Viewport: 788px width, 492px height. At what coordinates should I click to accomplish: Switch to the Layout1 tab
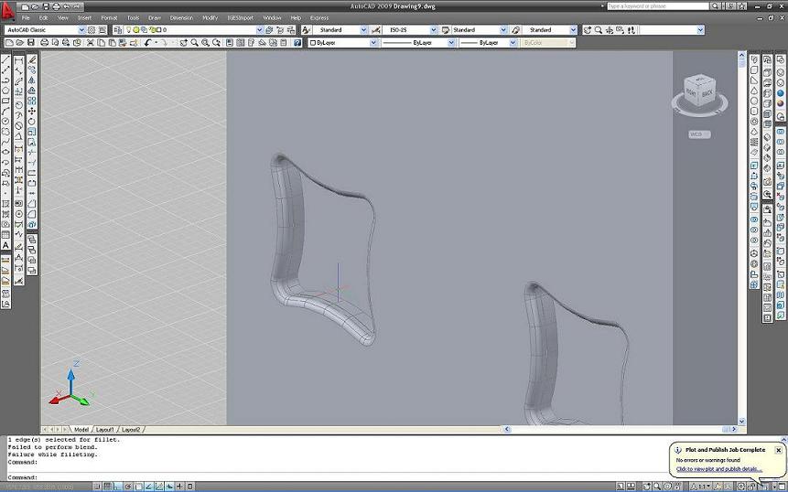(x=105, y=429)
